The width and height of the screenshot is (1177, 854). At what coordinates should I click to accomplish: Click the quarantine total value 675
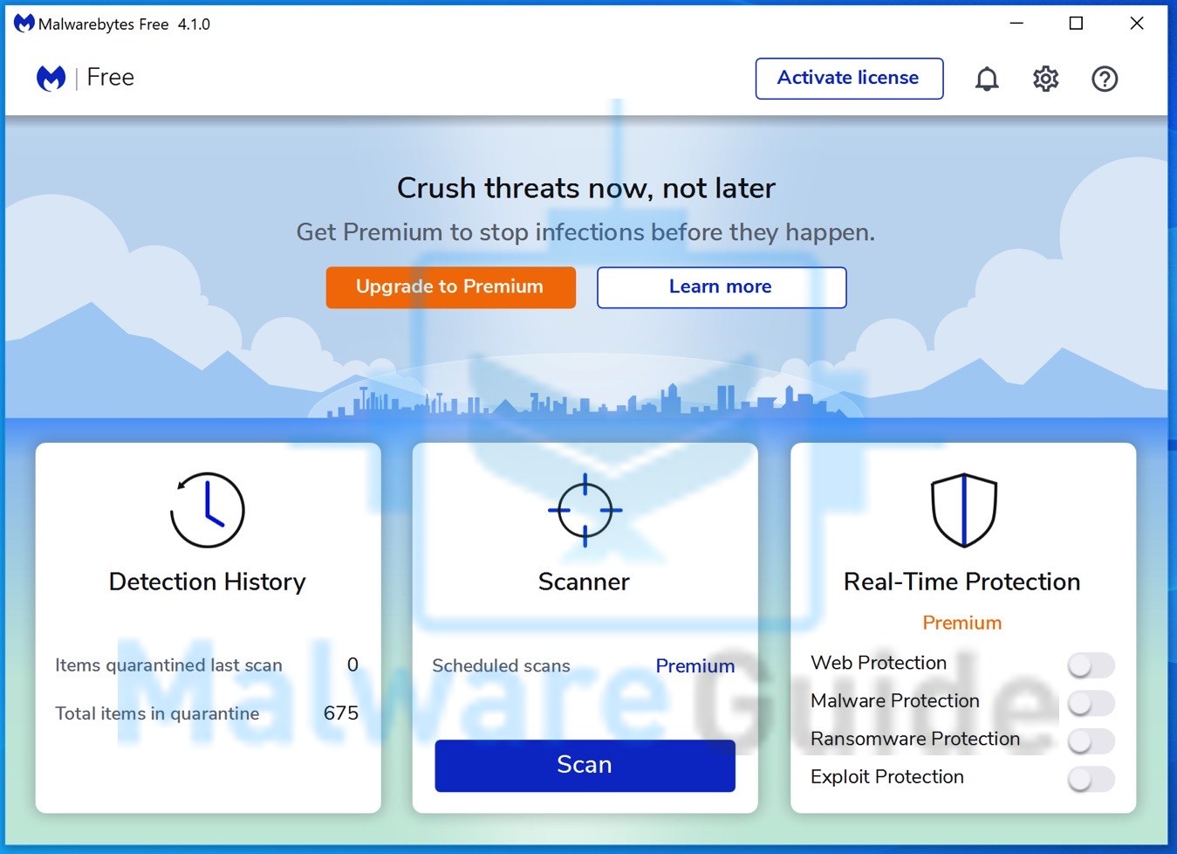341,713
